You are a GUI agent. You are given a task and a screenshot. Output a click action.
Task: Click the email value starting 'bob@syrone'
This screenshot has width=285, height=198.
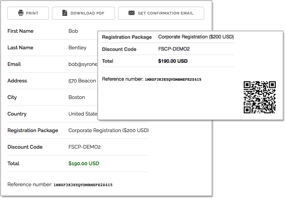(x=83, y=64)
